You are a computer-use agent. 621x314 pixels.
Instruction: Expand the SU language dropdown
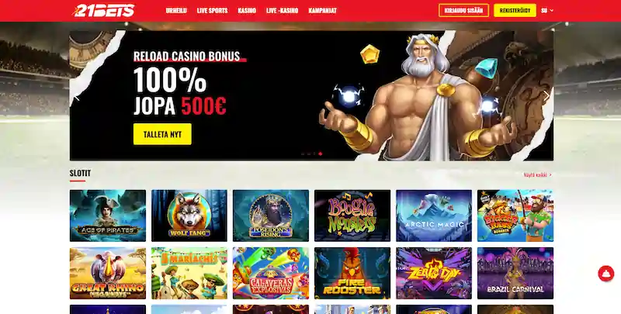(x=547, y=11)
